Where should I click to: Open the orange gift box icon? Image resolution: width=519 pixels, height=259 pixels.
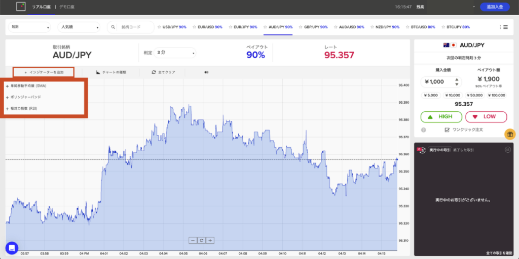tap(510, 134)
